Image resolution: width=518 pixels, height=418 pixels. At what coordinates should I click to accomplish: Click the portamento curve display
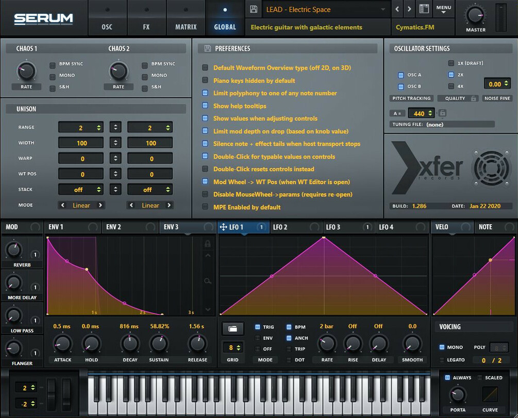(x=490, y=394)
